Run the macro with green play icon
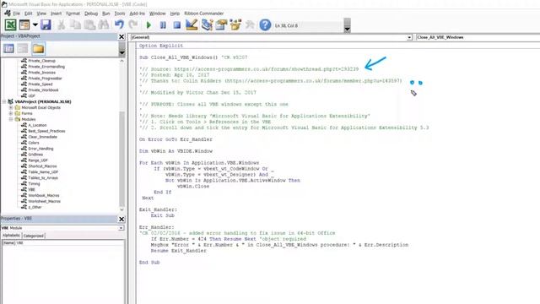540x304 pixels. 148,25
